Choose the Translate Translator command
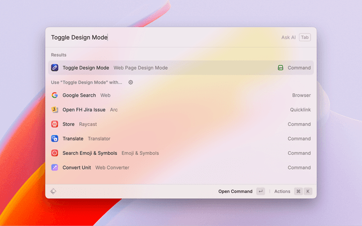This screenshot has width=362, height=226. (x=170, y=138)
